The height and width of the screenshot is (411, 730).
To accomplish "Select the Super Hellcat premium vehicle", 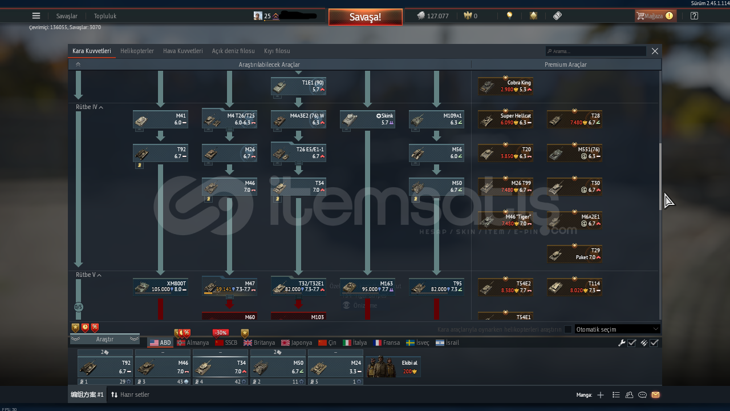I will point(505,119).
